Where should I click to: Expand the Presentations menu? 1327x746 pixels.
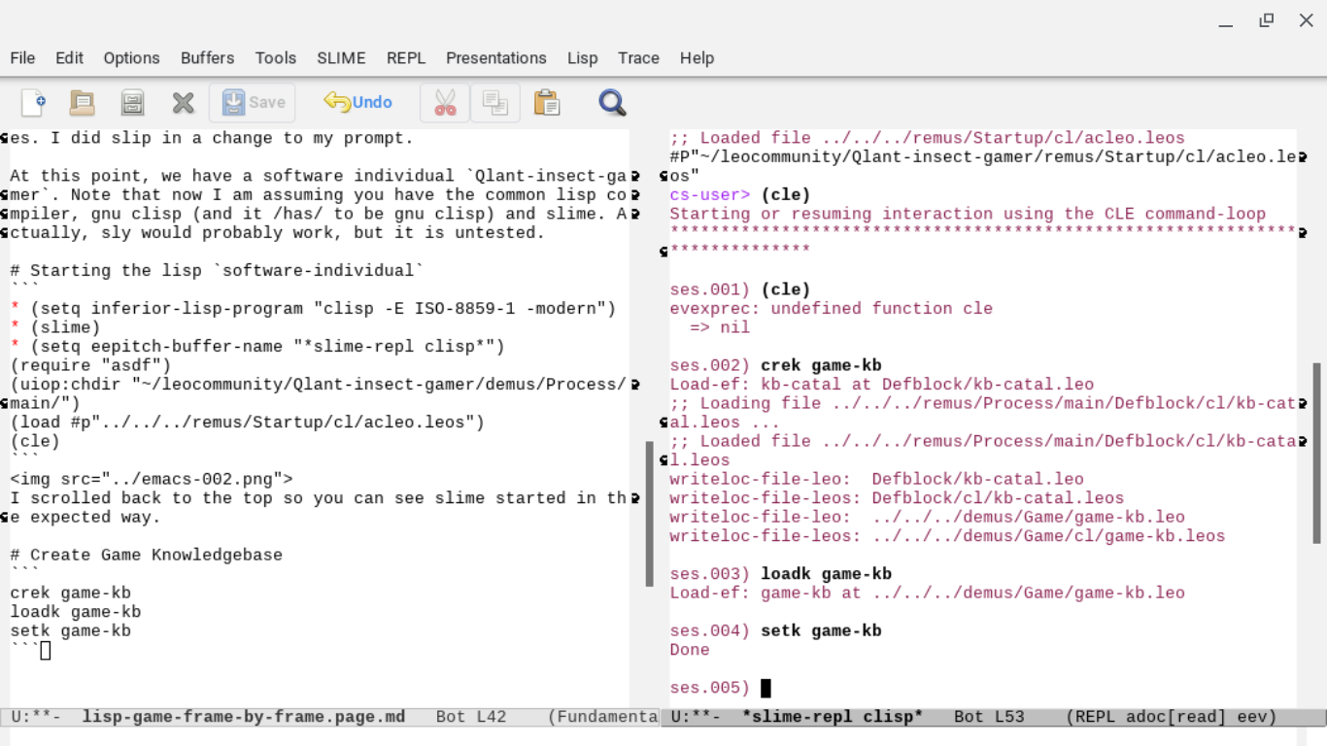pyautogui.click(x=495, y=58)
